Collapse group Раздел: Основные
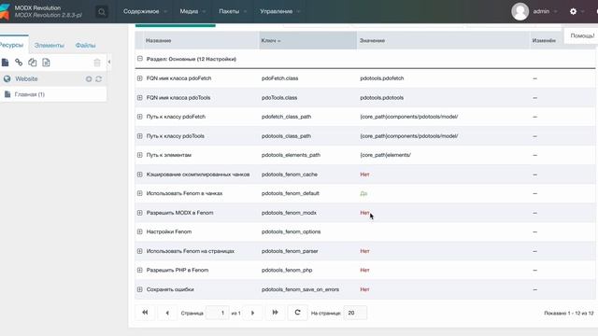The width and height of the screenshot is (598, 336). 140,59
